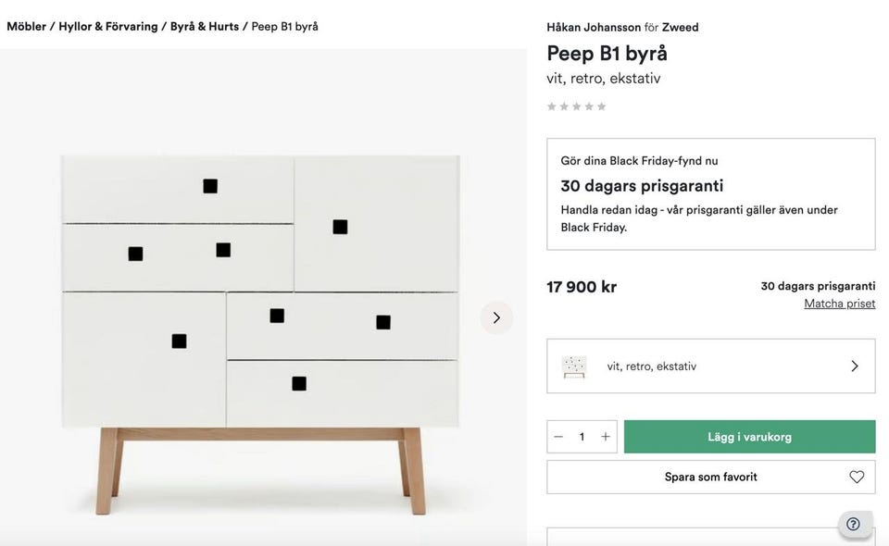The height and width of the screenshot is (546, 889).
Task: Click the Peep B1 dresser product image
Action: point(260,315)
